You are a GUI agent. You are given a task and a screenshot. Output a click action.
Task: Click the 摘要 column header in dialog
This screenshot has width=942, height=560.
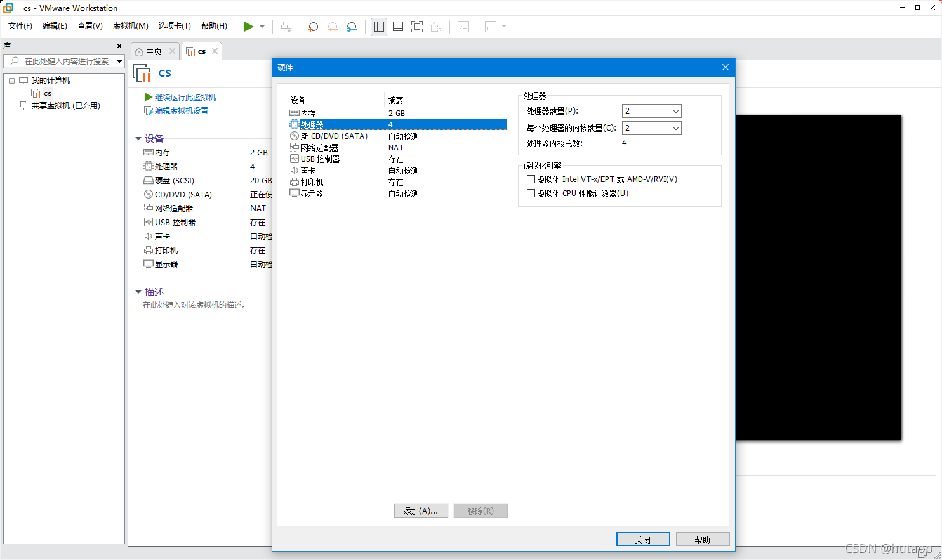[x=446, y=100]
